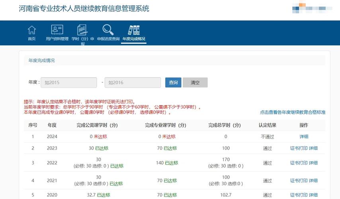Select the 用户资料管理 menu label
This screenshot has height=199, width=340.
click(57, 39)
